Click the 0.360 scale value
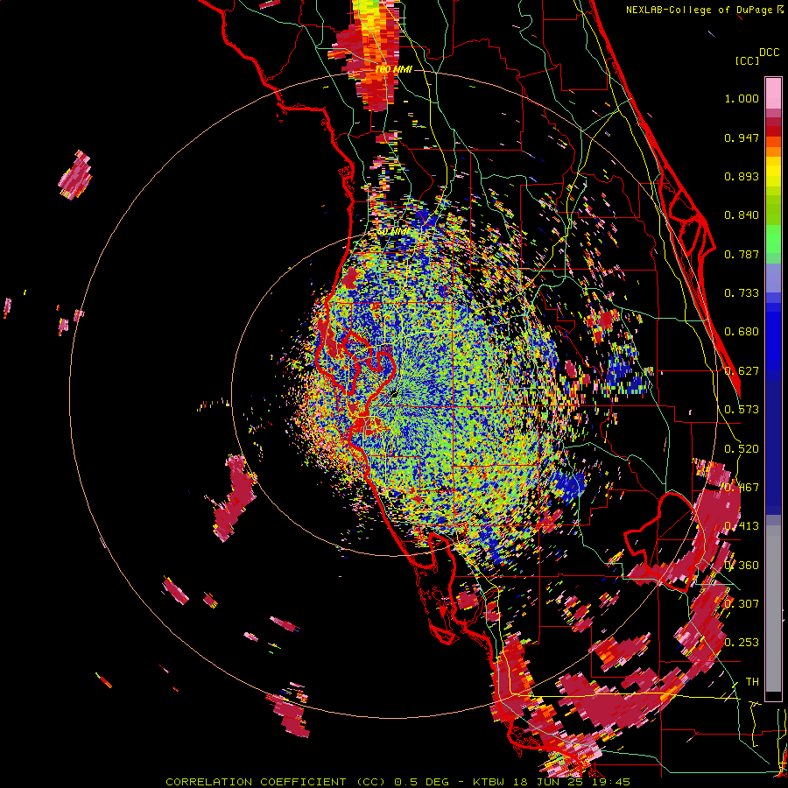The width and height of the screenshot is (788, 788). 742,566
